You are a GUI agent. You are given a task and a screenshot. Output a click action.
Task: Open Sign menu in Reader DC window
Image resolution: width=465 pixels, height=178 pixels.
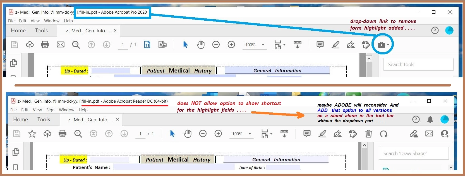click(50, 110)
